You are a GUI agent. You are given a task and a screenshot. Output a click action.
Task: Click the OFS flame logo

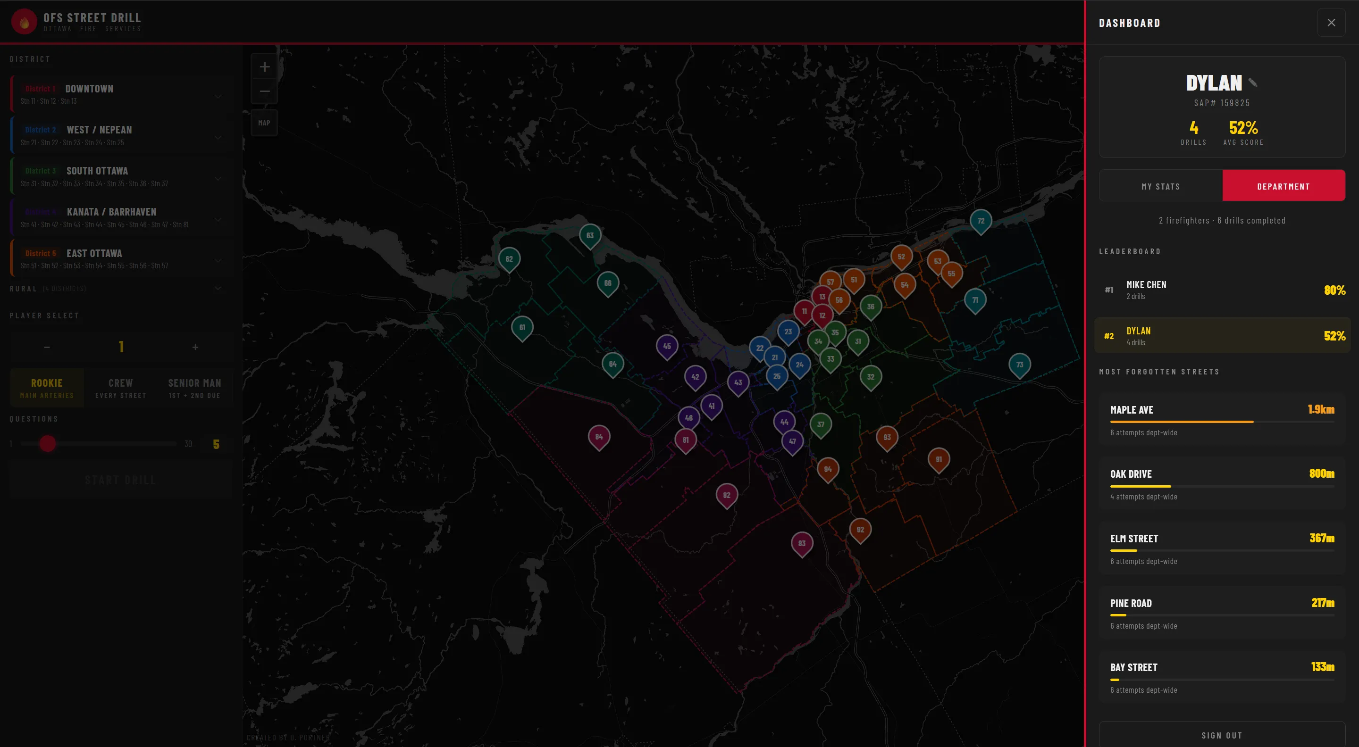pyautogui.click(x=24, y=21)
